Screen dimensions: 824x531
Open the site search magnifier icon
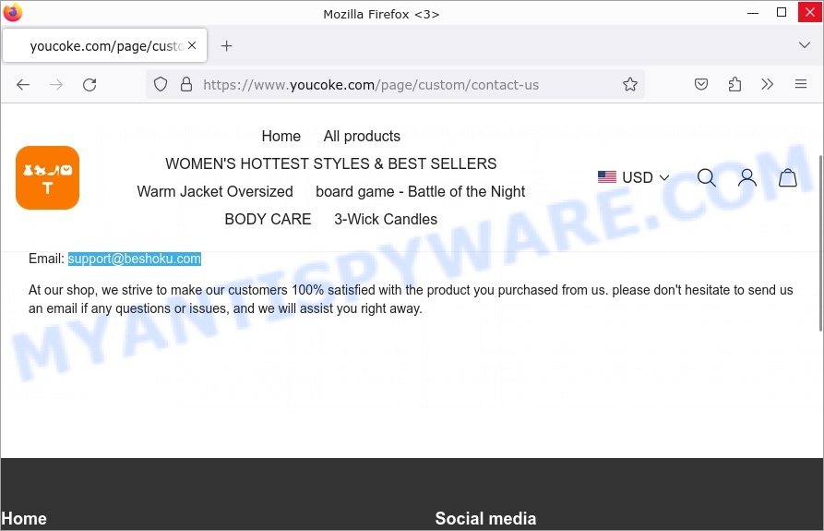click(706, 177)
